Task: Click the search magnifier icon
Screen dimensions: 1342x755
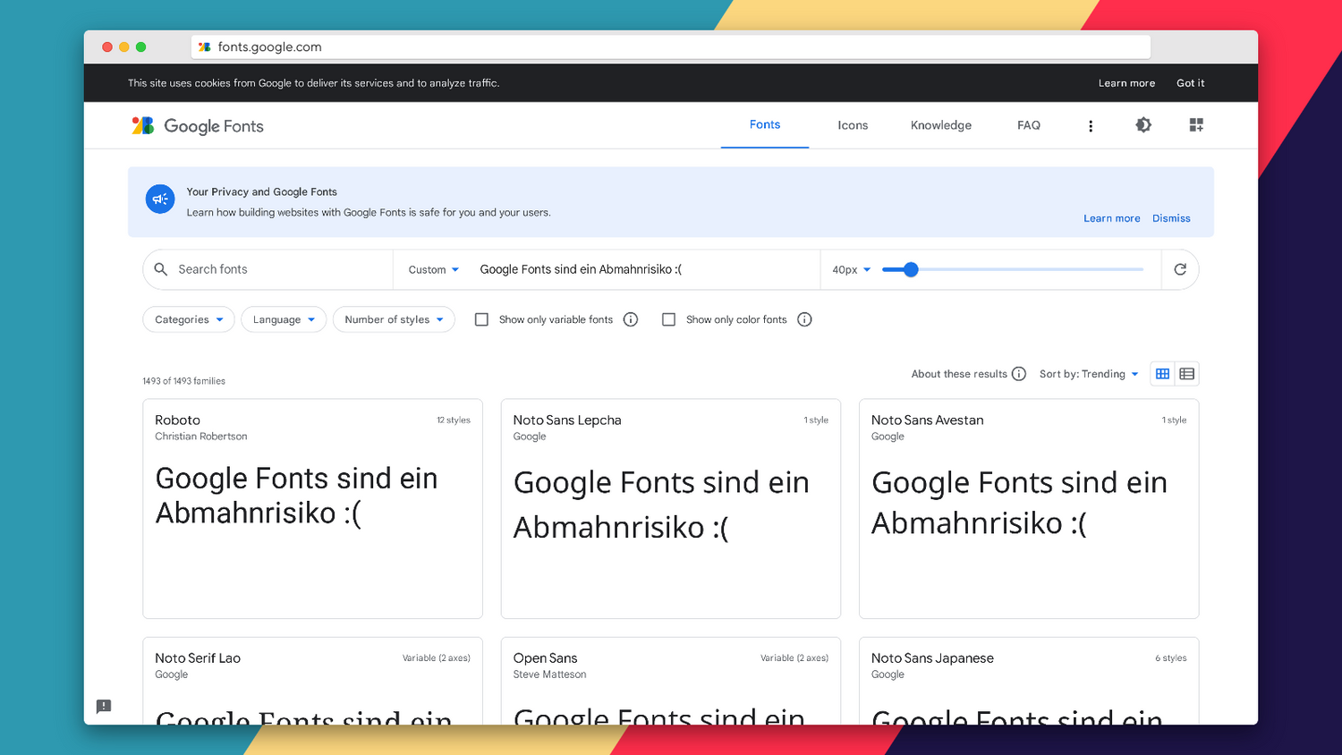Action: [161, 269]
